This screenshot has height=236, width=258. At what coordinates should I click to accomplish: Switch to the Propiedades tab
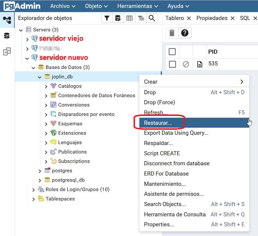[x=212, y=18]
